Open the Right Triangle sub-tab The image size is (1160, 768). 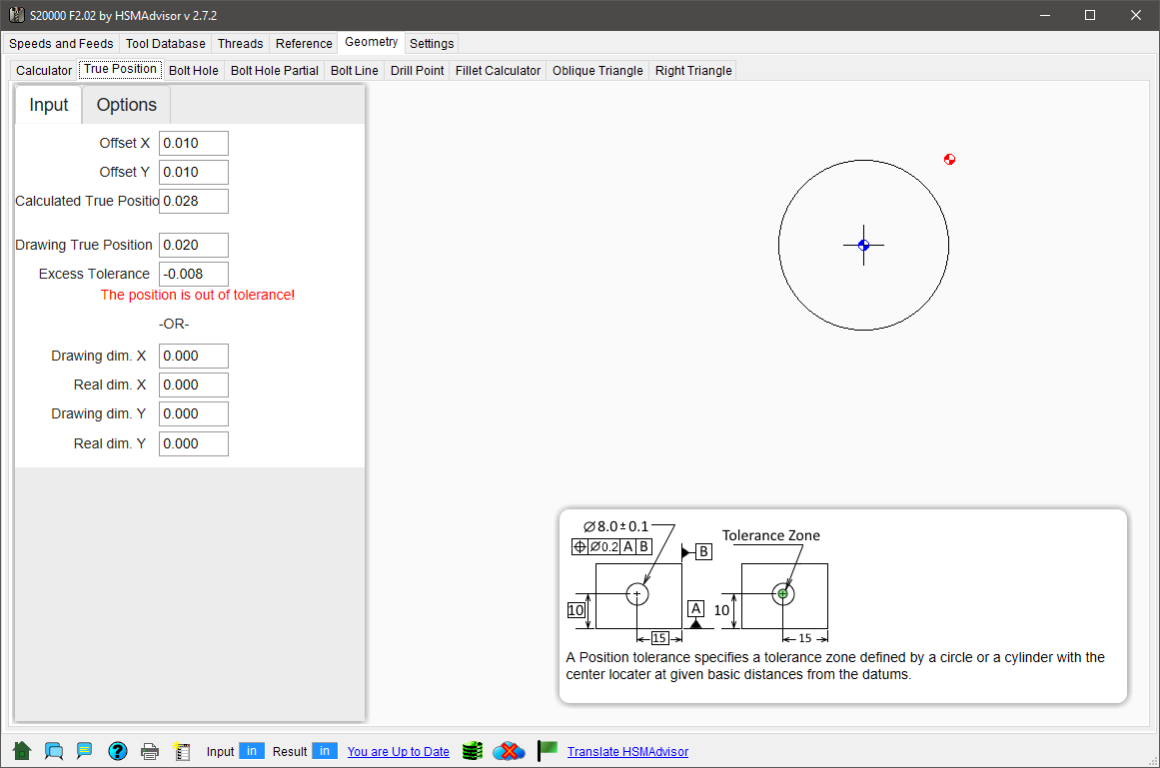[x=694, y=70]
